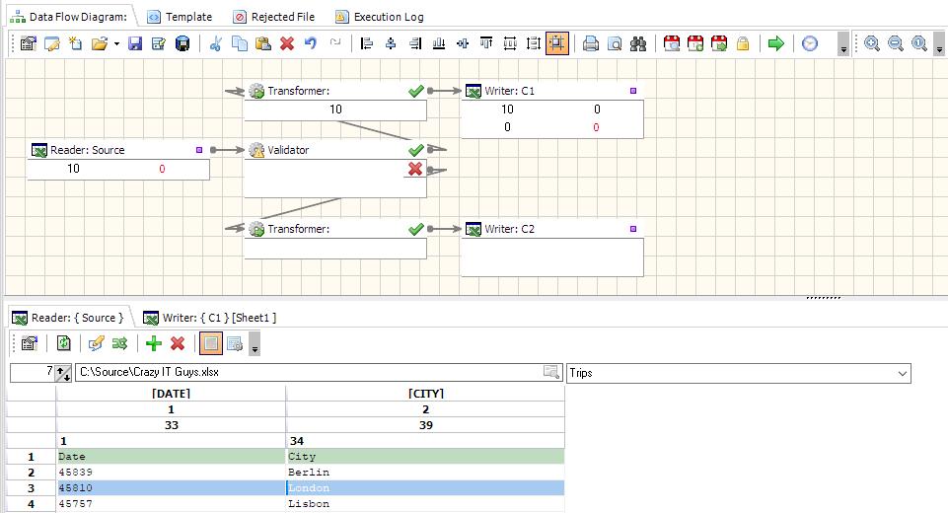
Task: Open main toolbar overflow dropdown
Action: tap(843, 43)
